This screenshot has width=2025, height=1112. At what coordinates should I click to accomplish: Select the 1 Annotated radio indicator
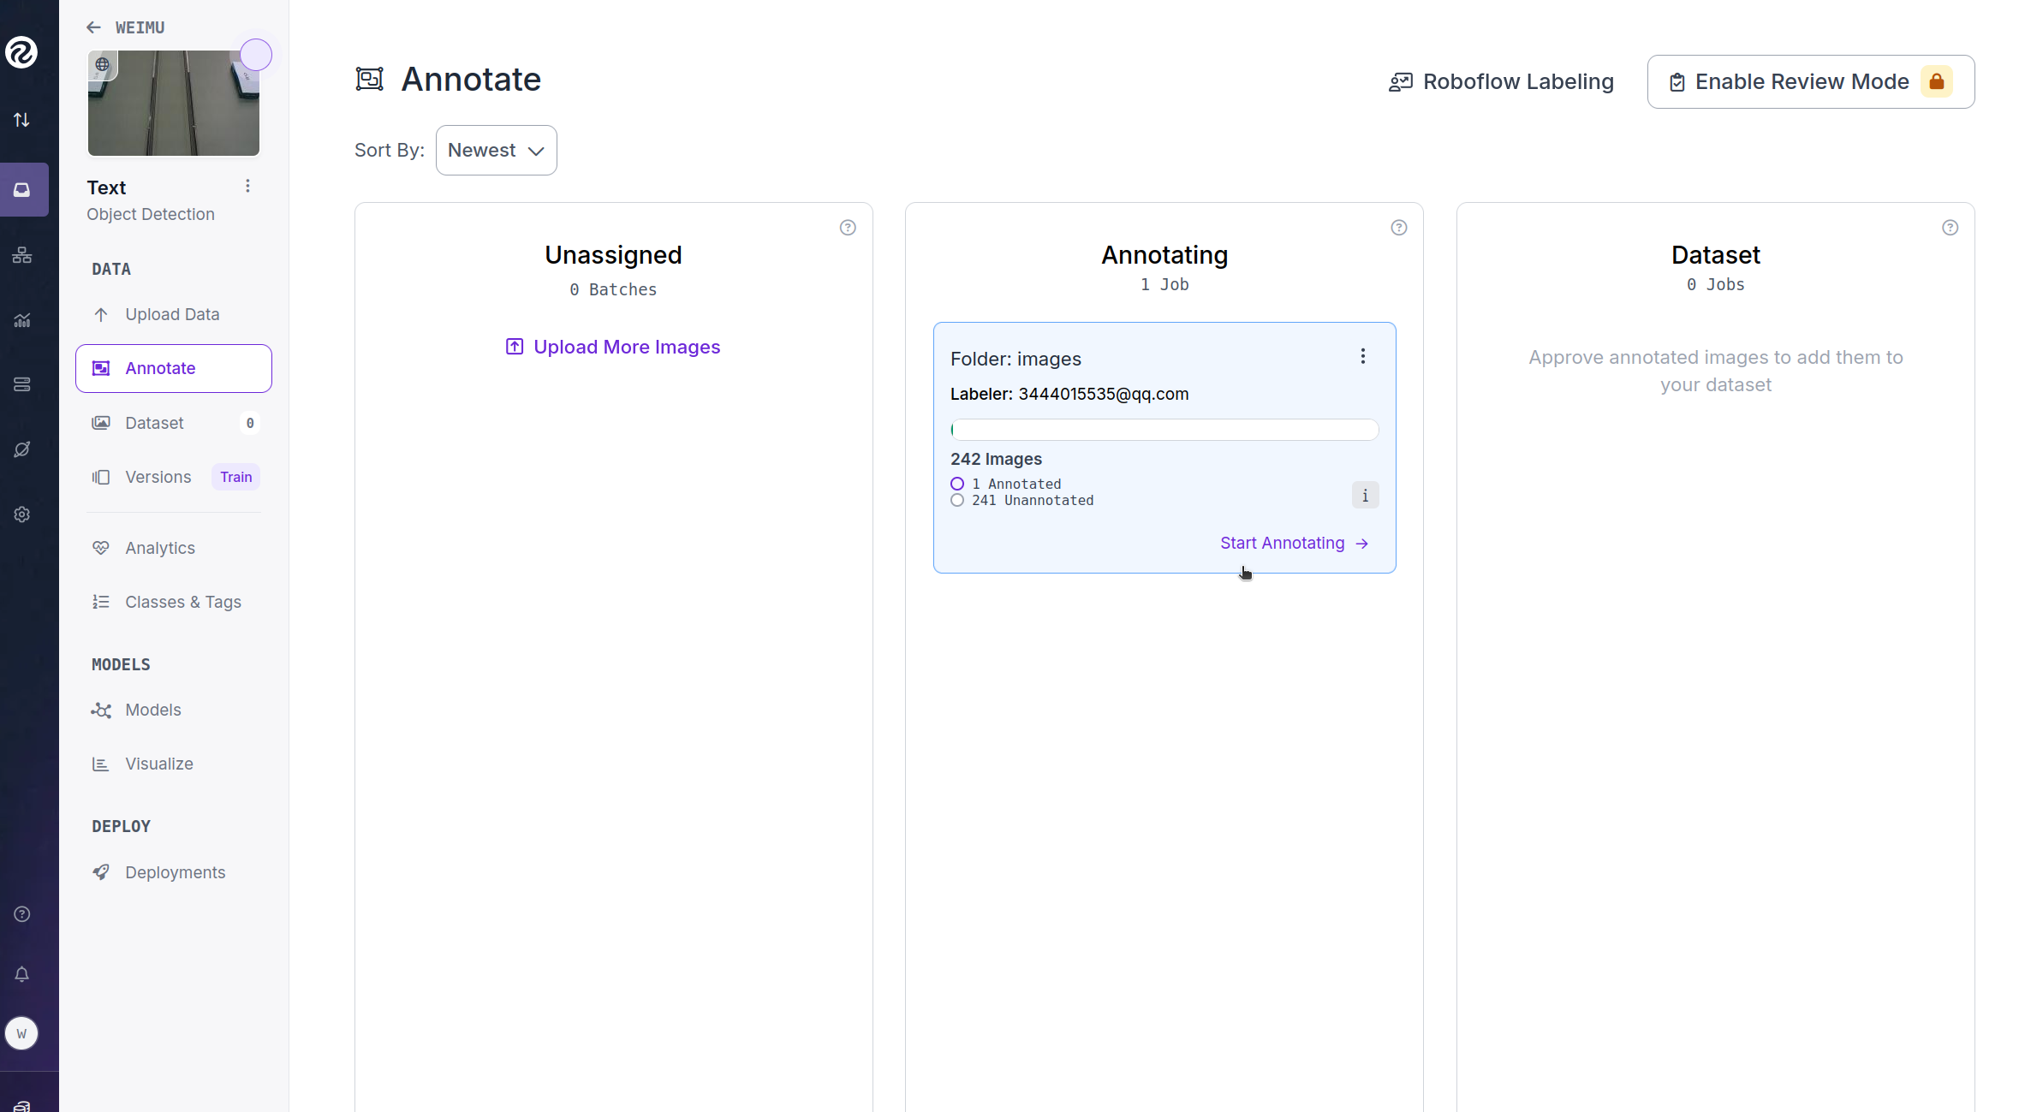957,485
